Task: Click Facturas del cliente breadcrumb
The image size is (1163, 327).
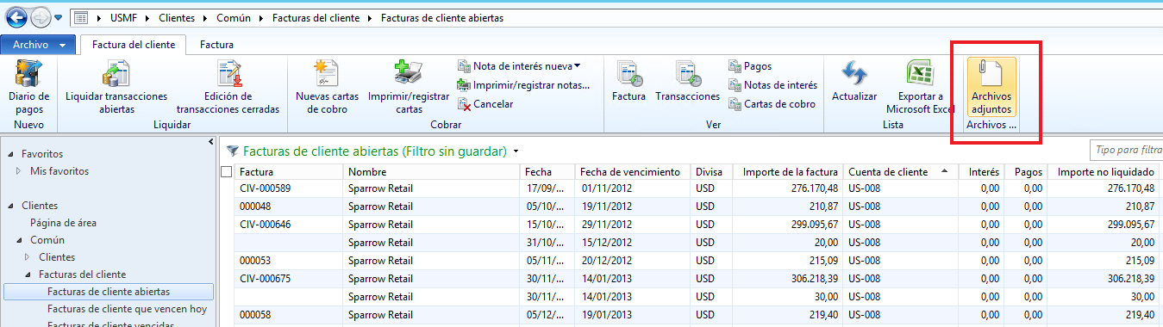Action: click(316, 17)
